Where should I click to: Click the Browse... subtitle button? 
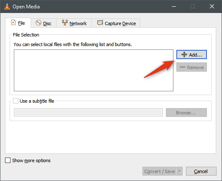point(186,113)
